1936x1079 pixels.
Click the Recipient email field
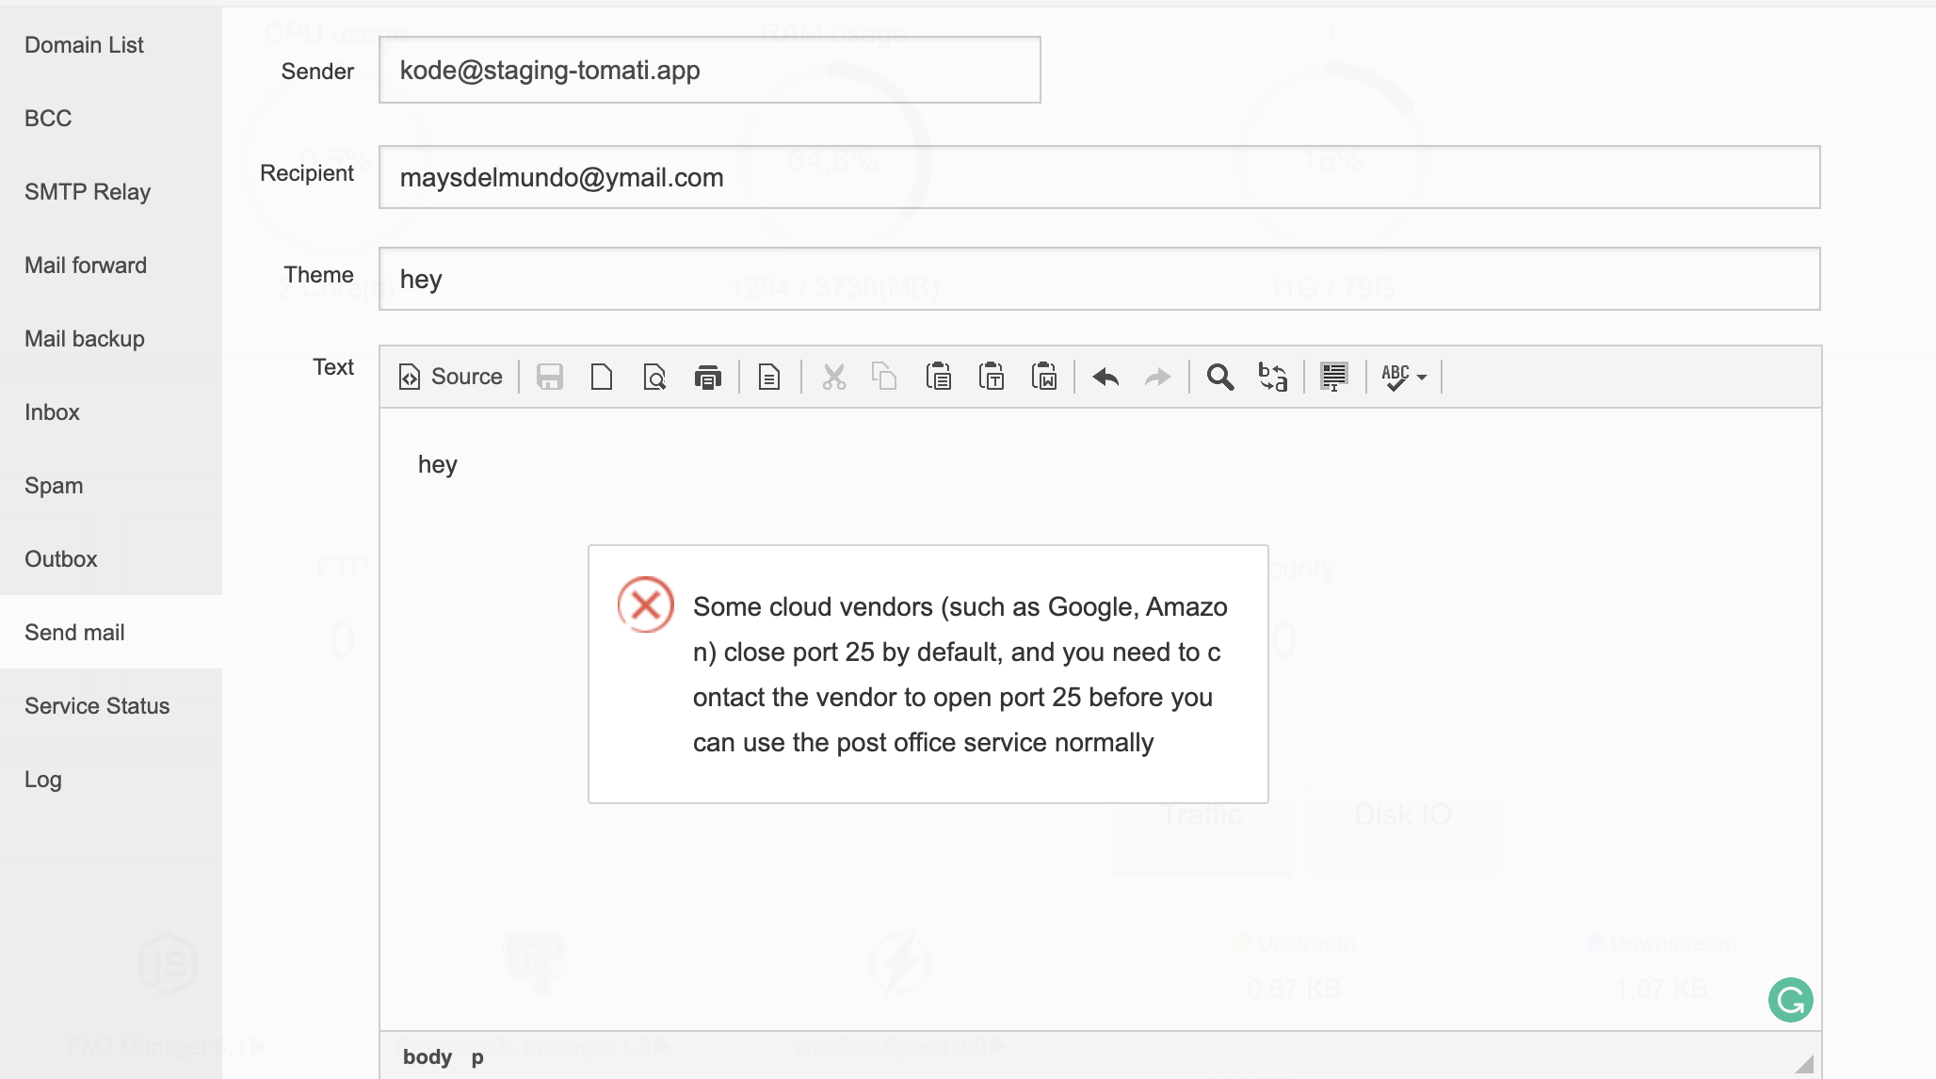[1099, 177]
